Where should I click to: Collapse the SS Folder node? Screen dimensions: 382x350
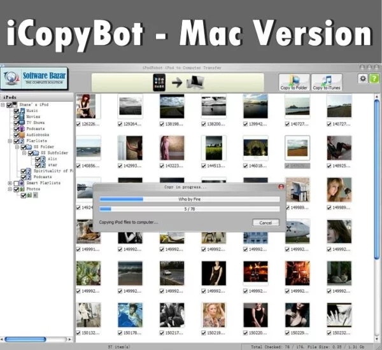point(17,147)
